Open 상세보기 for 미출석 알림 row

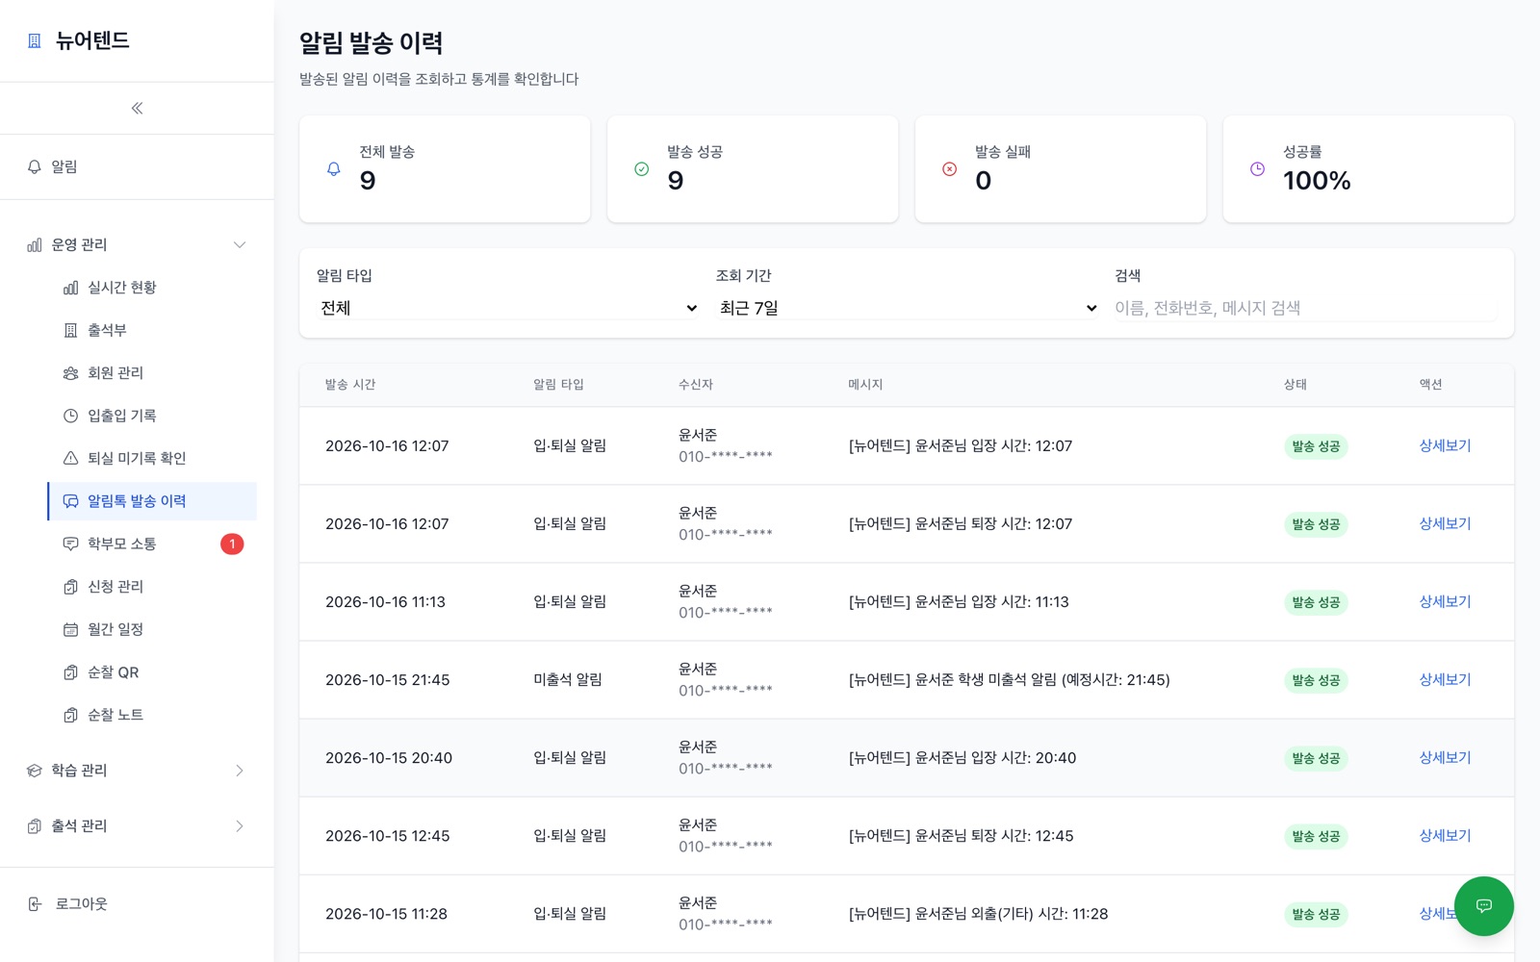pos(1445,679)
